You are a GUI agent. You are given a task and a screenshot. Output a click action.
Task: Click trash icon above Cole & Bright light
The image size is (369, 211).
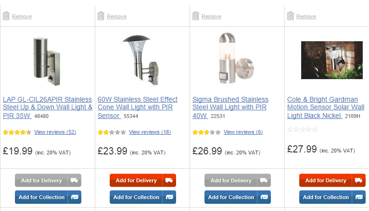click(291, 16)
